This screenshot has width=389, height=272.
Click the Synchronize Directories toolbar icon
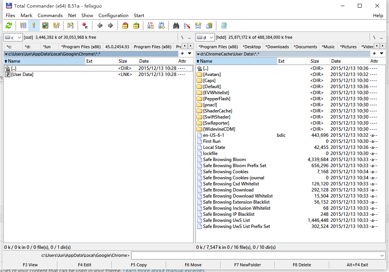coord(199,25)
